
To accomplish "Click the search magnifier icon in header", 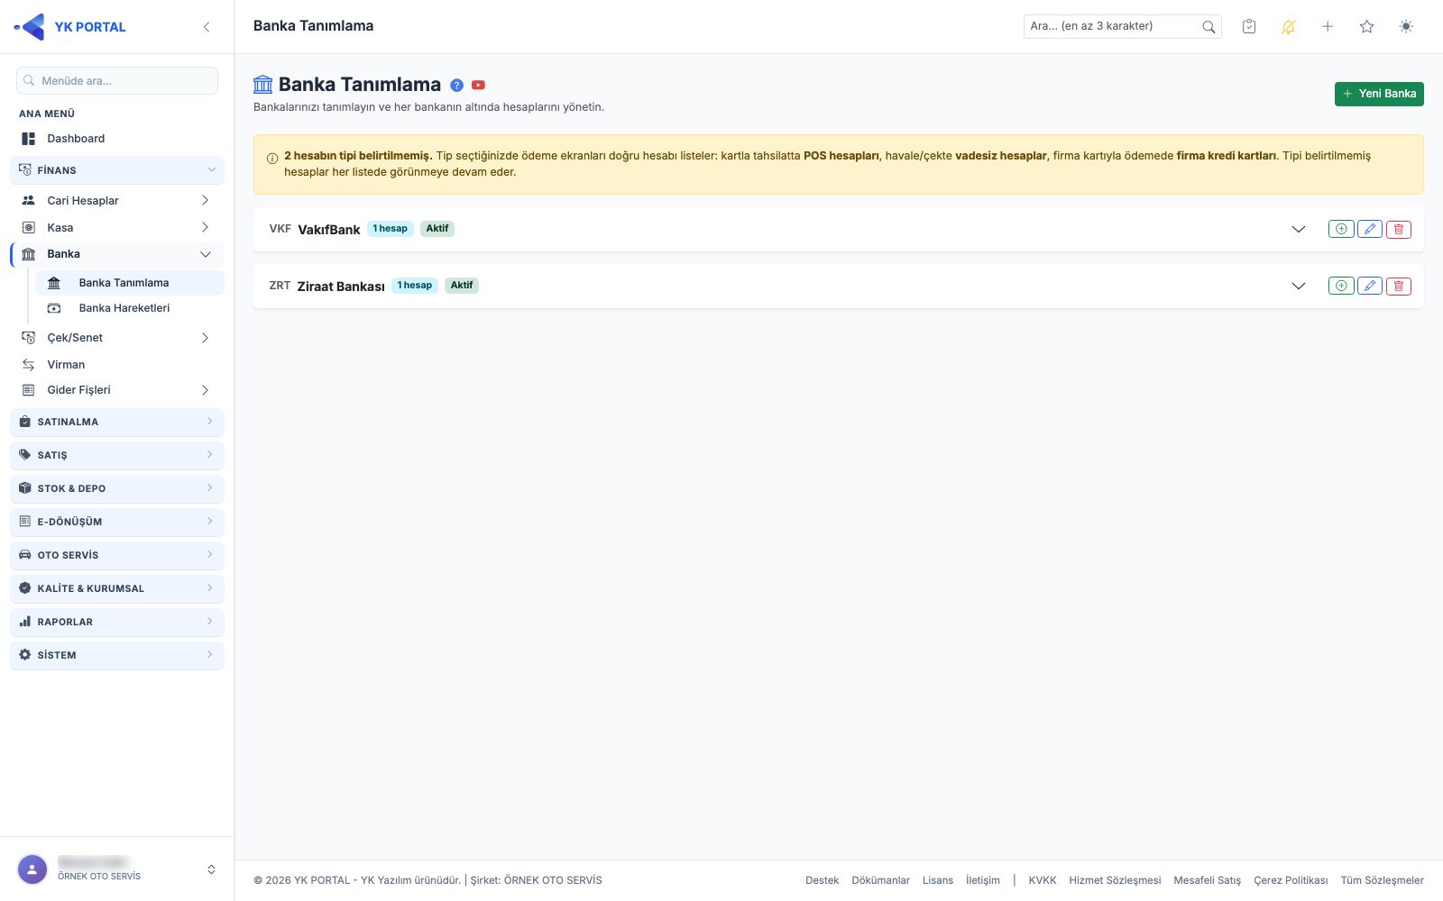I will pyautogui.click(x=1209, y=27).
